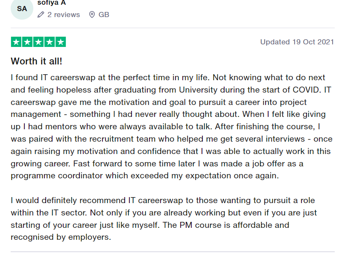Open the "Worth it all!" review title
This screenshot has height=253, width=342.
tap(36, 61)
